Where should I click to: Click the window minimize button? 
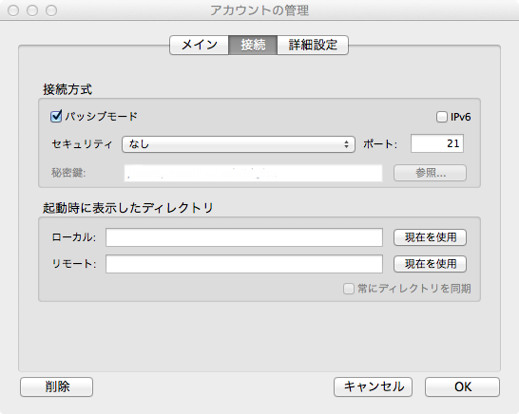point(32,10)
